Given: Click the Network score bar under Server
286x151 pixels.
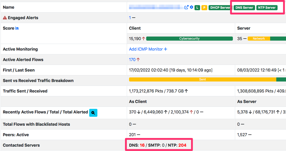Looking at the screenshot, I should pyautogui.click(x=259, y=39).
